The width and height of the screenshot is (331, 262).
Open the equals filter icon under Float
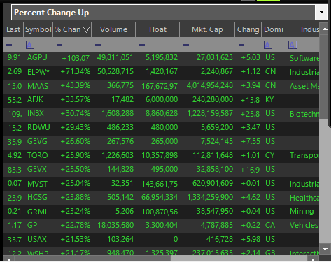click(142, 45)
